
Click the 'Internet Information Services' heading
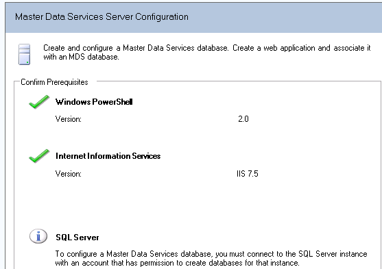coord(108,156)
